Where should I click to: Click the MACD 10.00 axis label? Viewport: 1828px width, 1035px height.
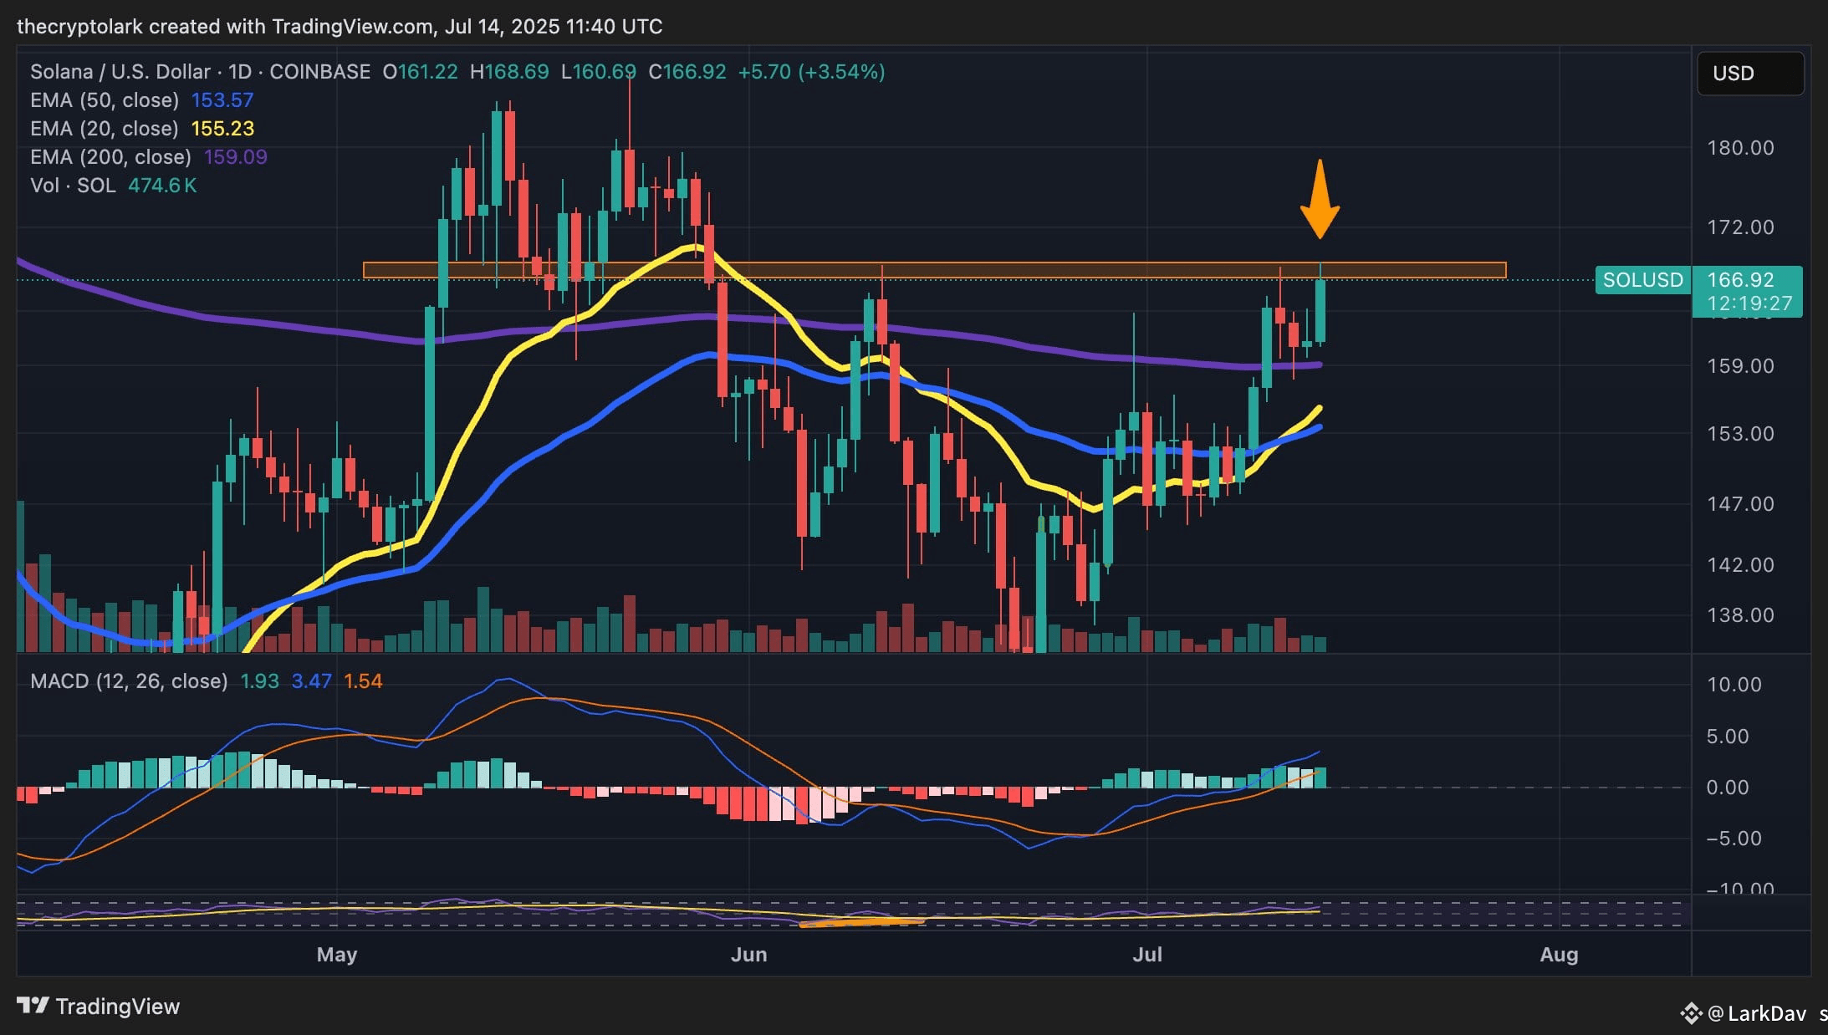coord(1734,685)
